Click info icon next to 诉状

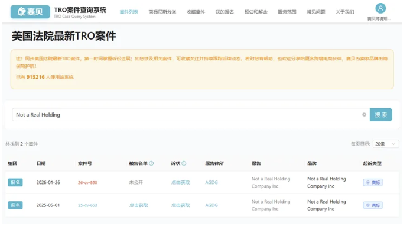coord(184,163)
